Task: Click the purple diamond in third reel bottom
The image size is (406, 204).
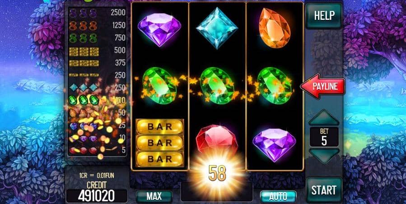Action: 275,145
